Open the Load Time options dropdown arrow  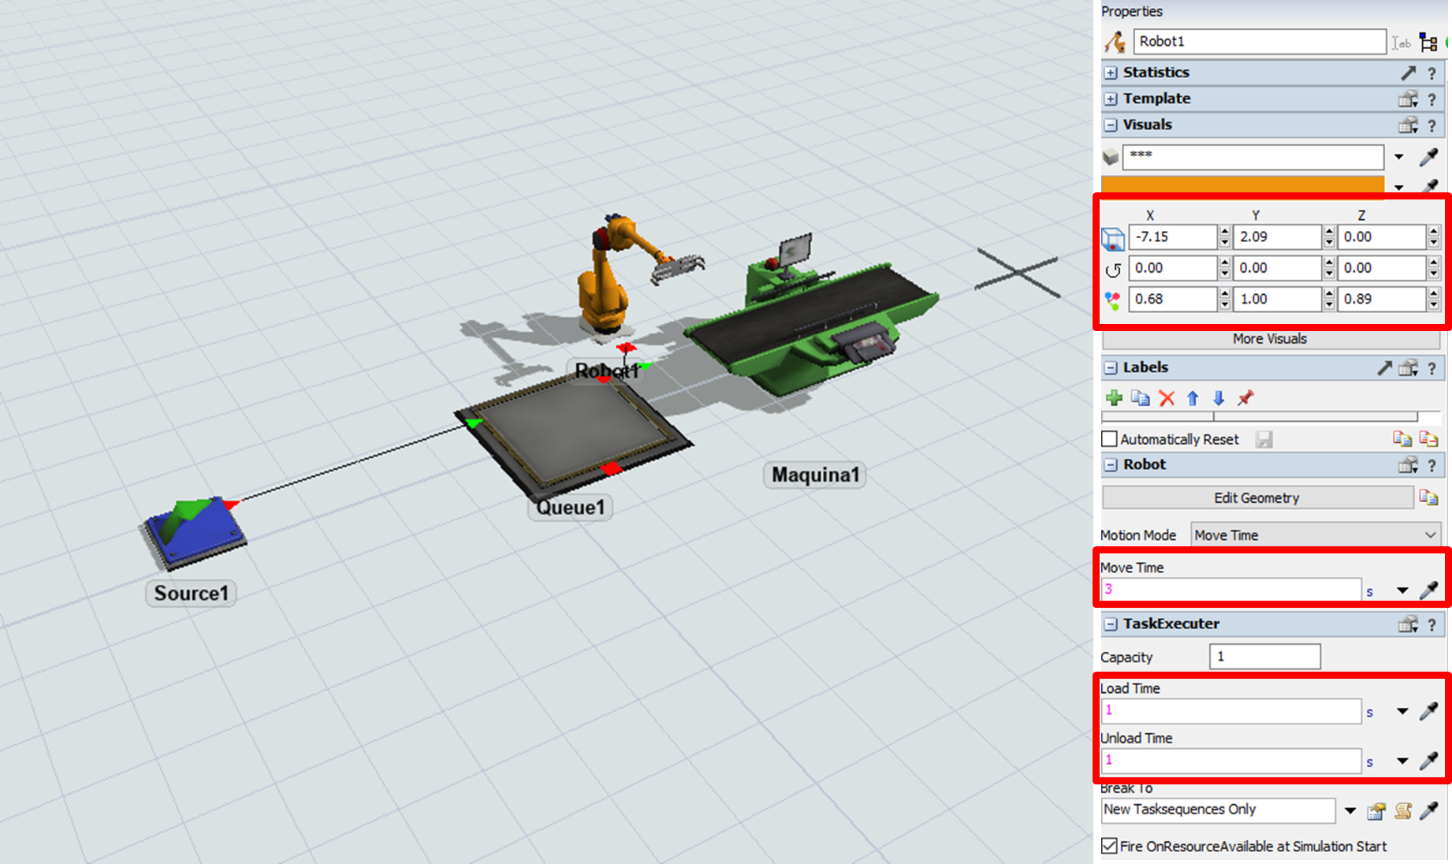coord(1402,711)
